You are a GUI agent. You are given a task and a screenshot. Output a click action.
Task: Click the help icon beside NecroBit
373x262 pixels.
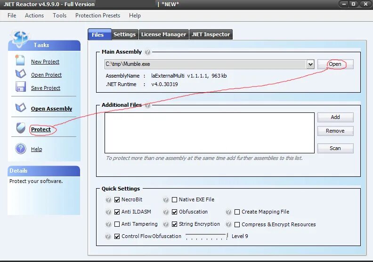pos(108,200)
